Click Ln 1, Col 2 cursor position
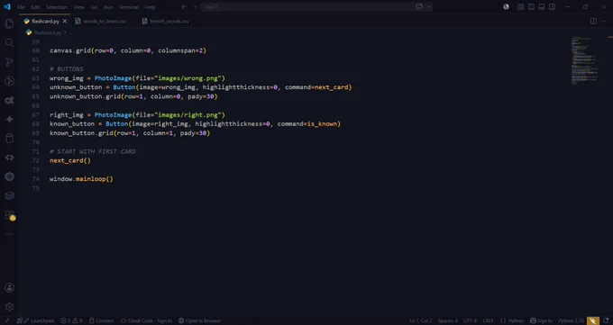The width and height of the screenshot is (613, 325). (421, 320)
